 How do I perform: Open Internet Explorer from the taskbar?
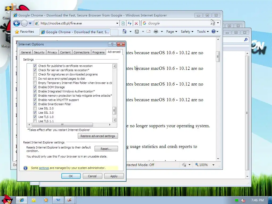[22, 200]
